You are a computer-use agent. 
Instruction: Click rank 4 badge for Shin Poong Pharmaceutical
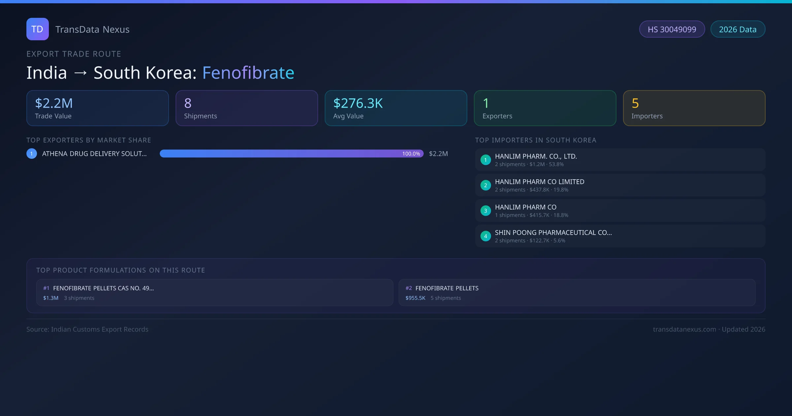coord(485,236)
